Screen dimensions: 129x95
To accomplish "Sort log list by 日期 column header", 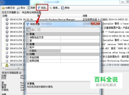I will pos(5,16).
